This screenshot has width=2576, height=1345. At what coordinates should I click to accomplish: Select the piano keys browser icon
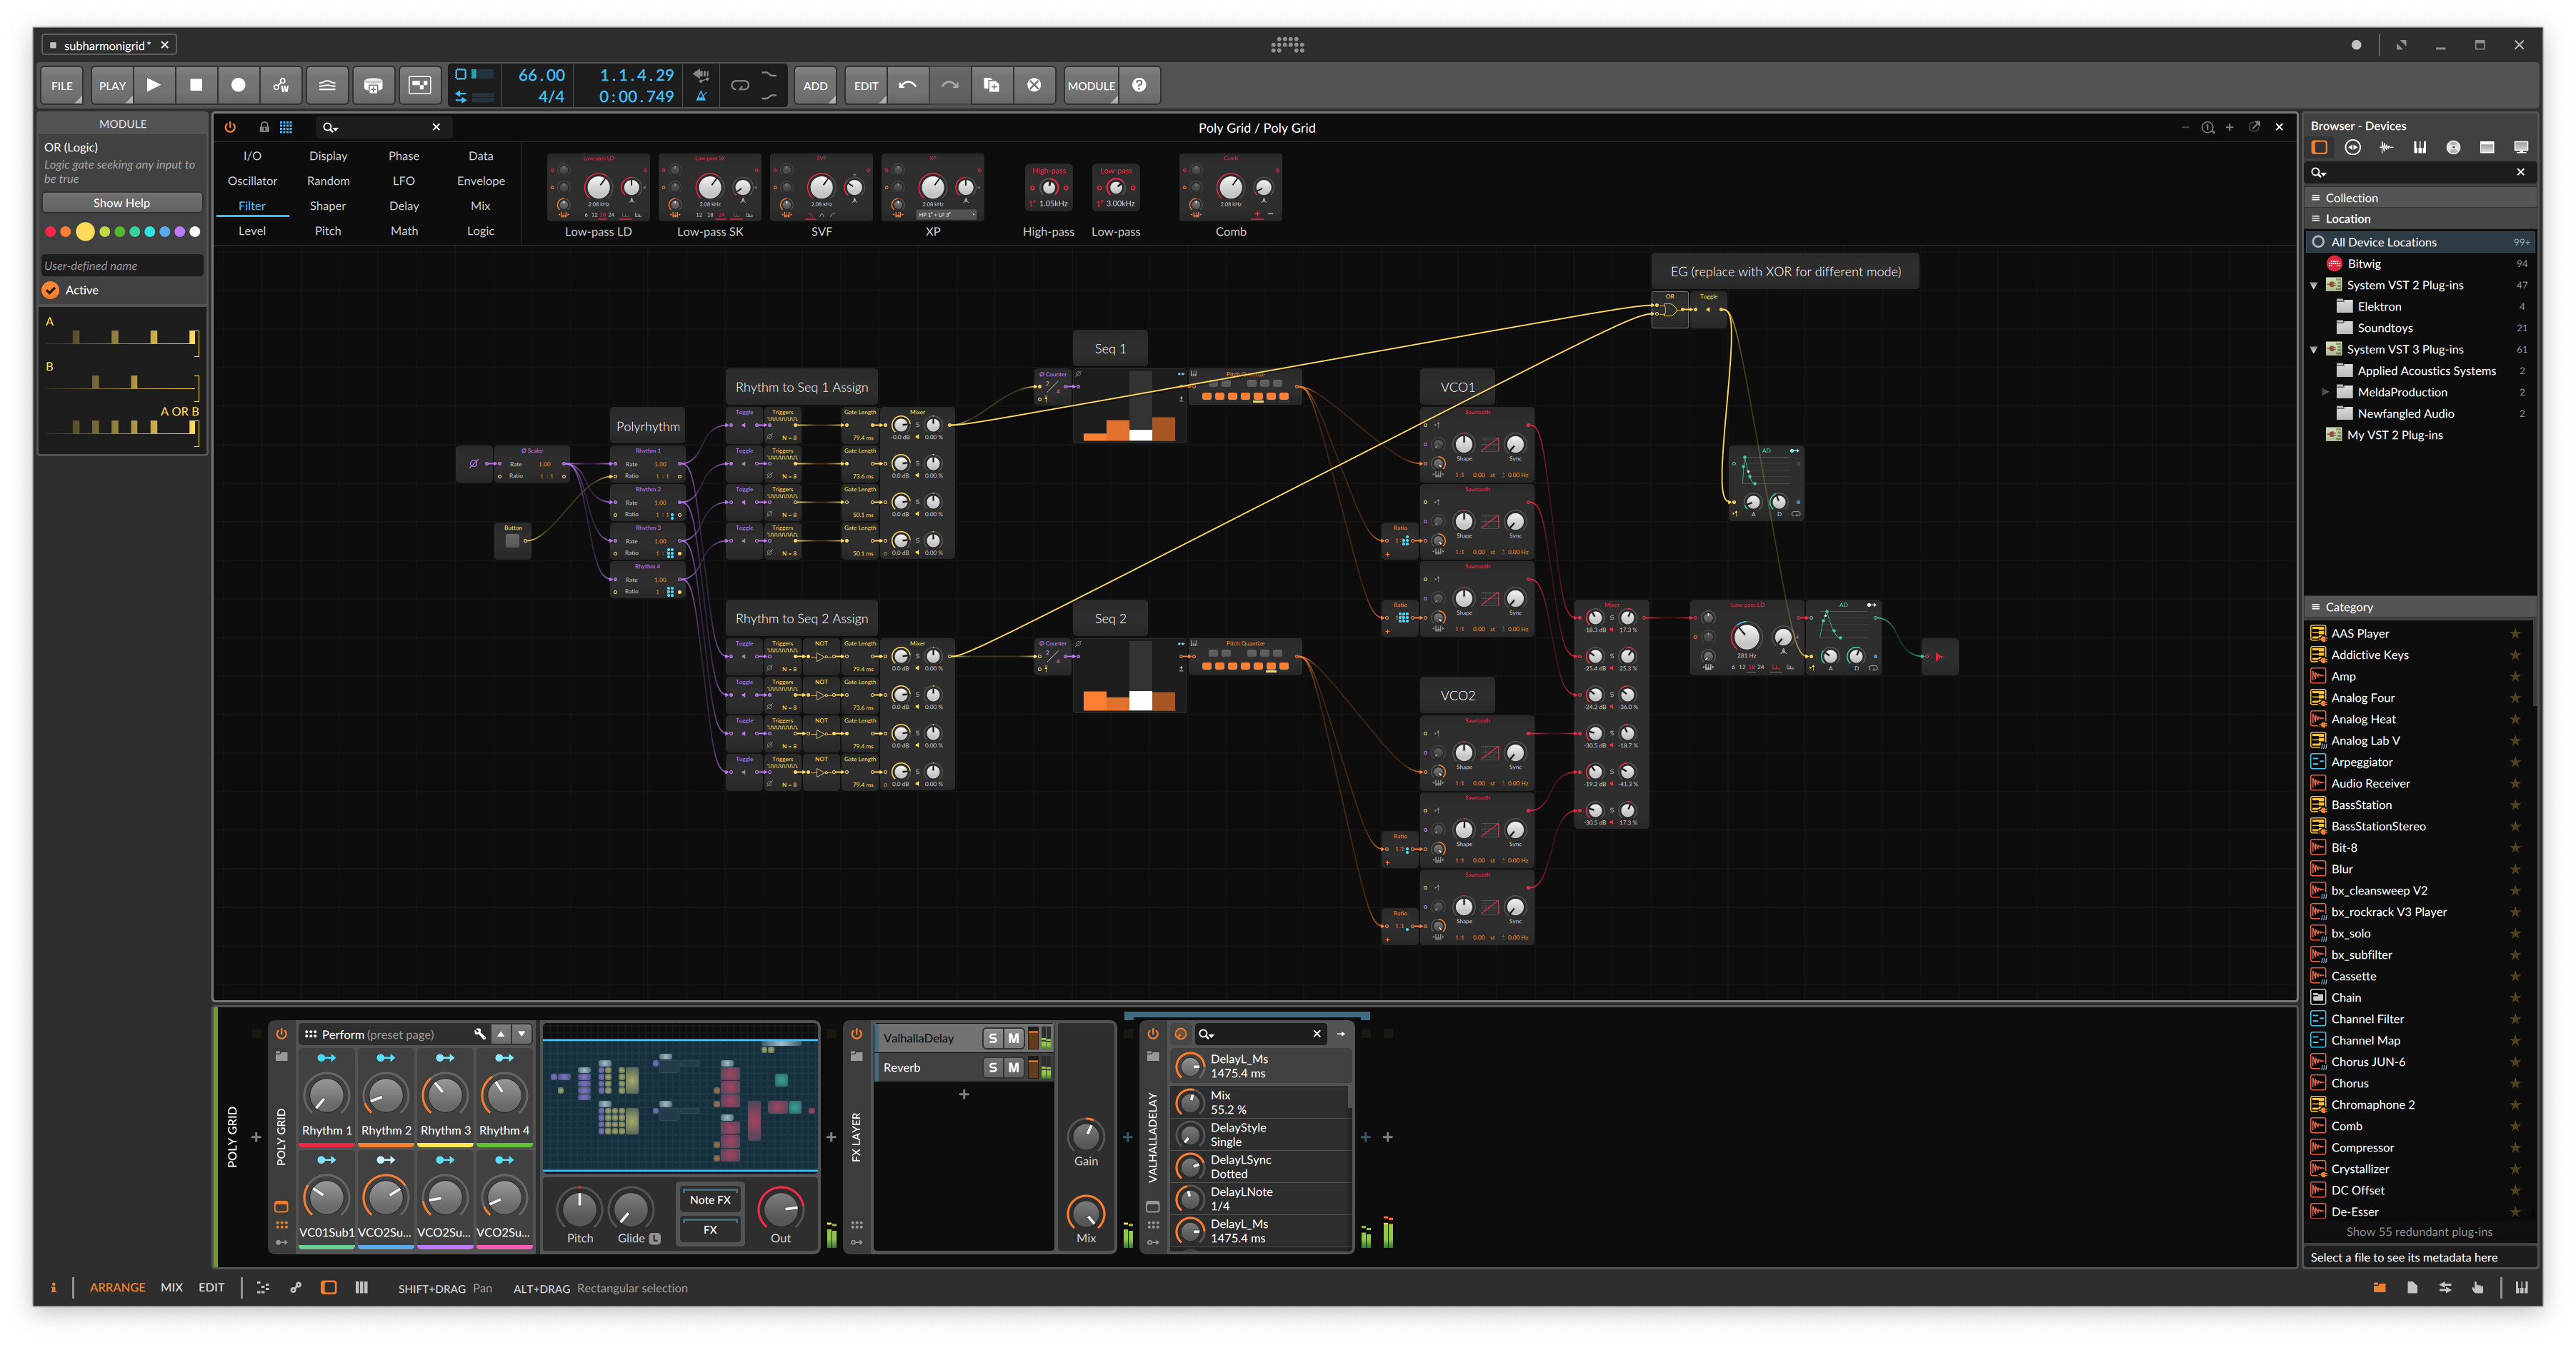coord(2420,147)
